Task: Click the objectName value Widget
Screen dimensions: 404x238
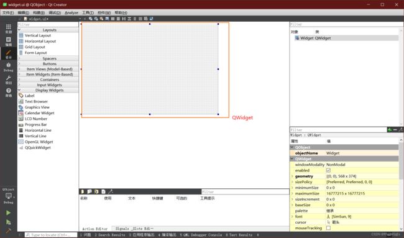Action: (362, 153)
